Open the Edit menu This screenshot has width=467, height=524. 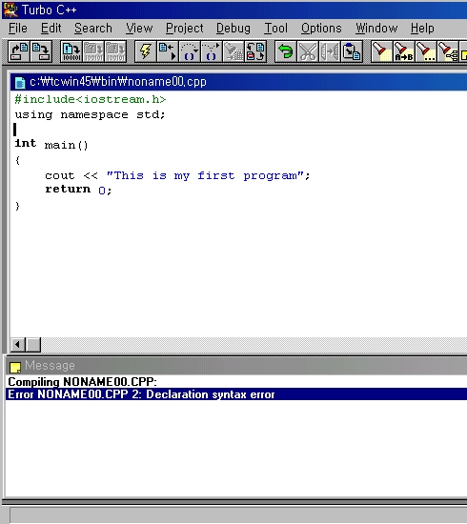pyautogui.click(x=51, y=29)
